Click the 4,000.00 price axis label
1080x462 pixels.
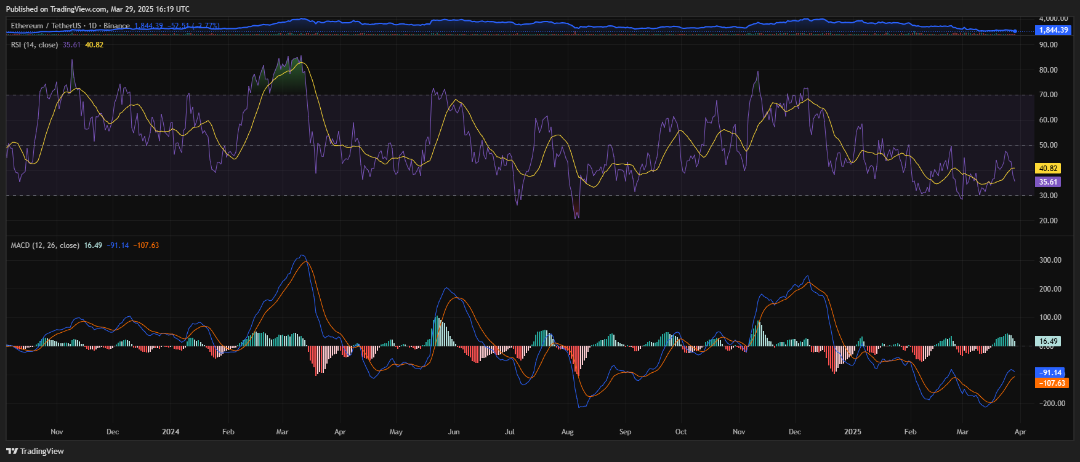[1054, 19]
